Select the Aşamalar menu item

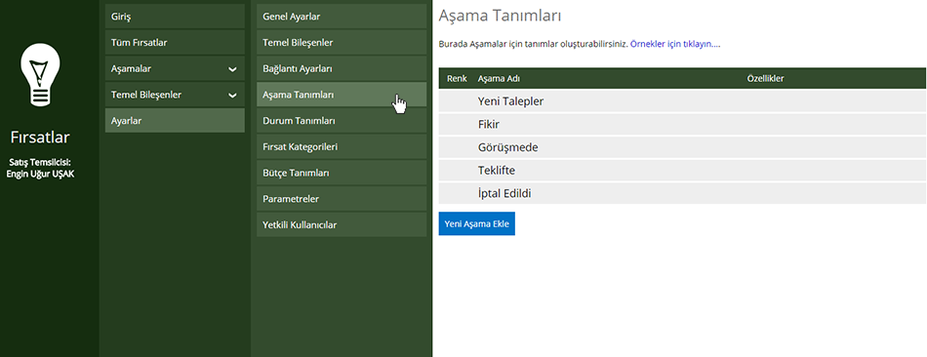click(175, 68)
